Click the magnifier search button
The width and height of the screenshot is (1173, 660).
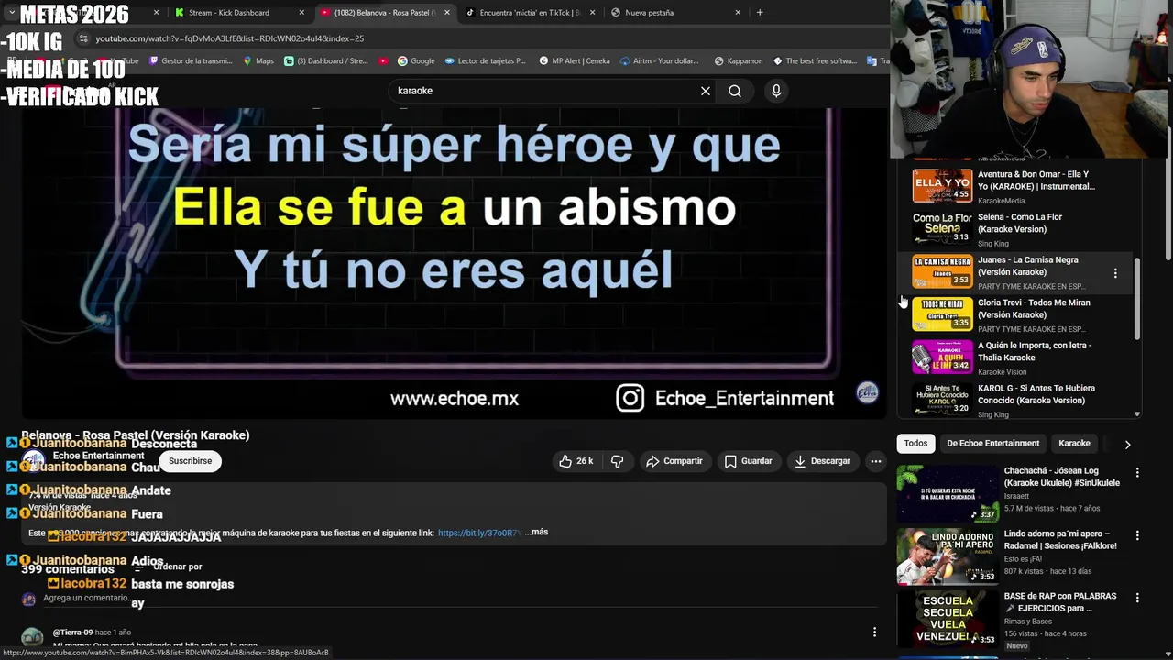(735, 91)
